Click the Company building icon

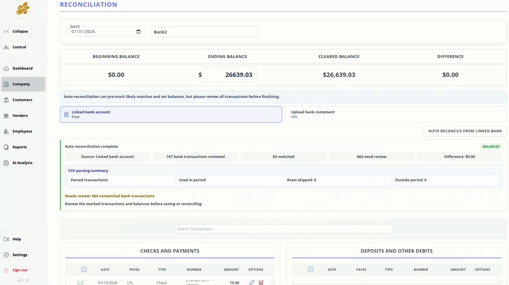point(6,84)
